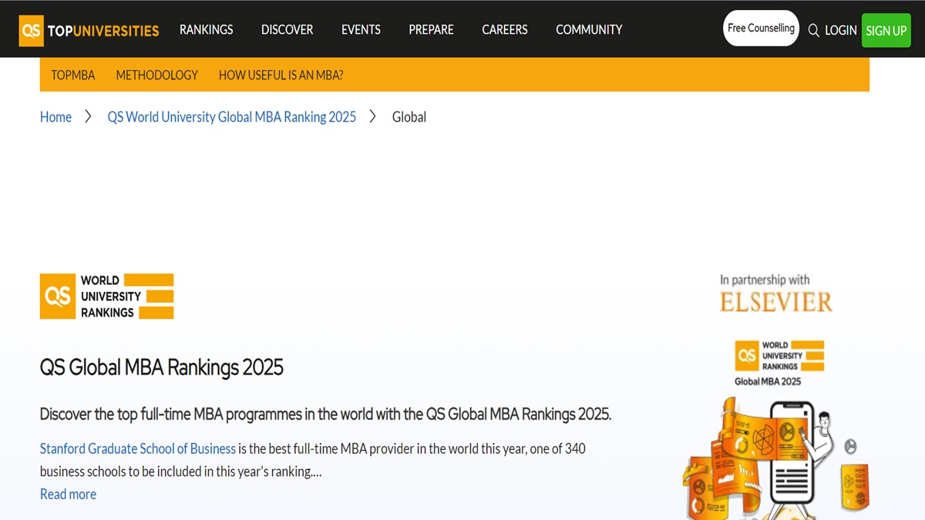Open the Community menu
Viewport: 925px width, 520px height.
pyautogui.click(x=589, y=30)
